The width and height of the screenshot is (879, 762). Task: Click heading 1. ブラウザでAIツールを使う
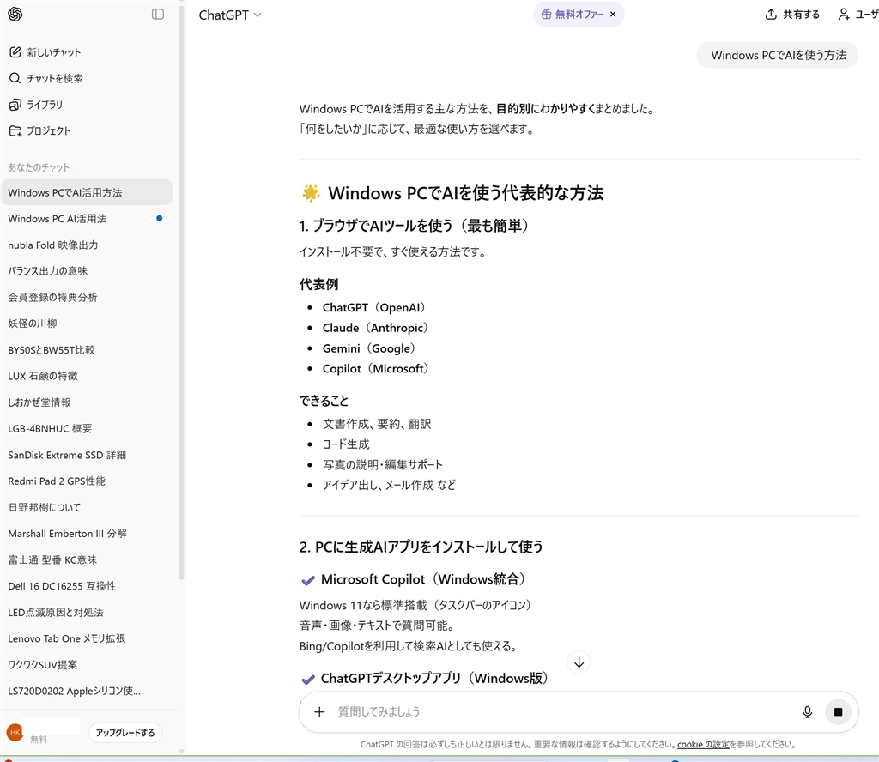414,226
